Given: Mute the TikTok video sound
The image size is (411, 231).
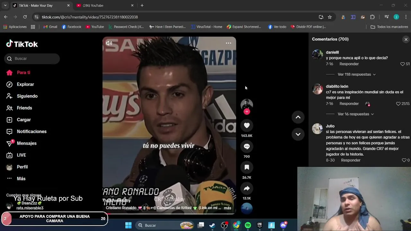Looking at the screenshot, I should 109,43.
